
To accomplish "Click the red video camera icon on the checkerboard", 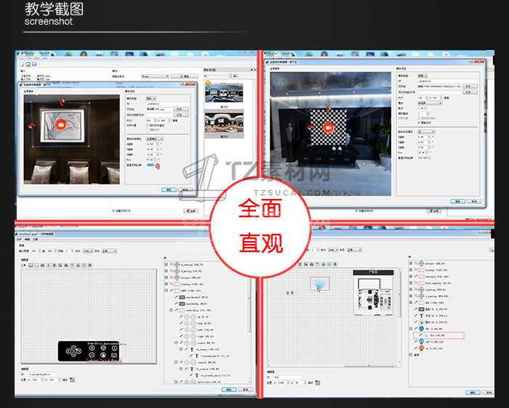I will point(329,128).
